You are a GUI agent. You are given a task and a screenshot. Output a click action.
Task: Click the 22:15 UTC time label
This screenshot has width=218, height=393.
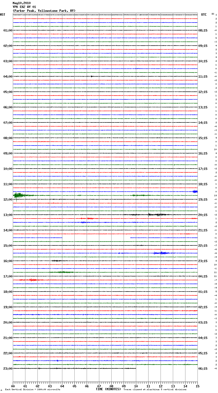[203, 246]
